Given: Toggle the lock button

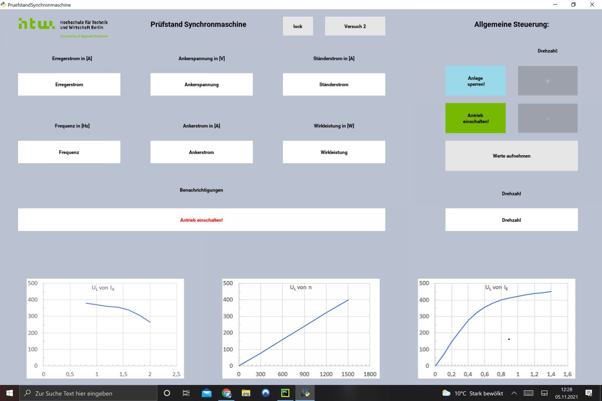Looking at the screenshot, I should pos(298,26).
